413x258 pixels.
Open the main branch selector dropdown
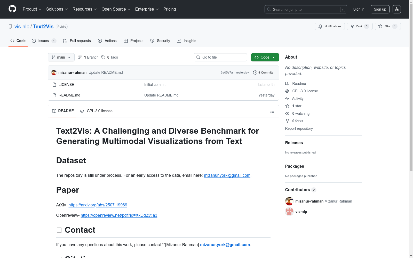[x=61, y=57]
